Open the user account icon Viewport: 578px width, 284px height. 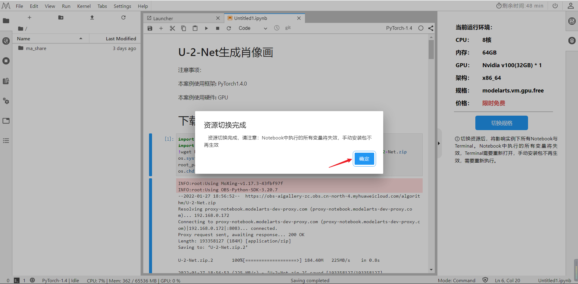(570, 6)
